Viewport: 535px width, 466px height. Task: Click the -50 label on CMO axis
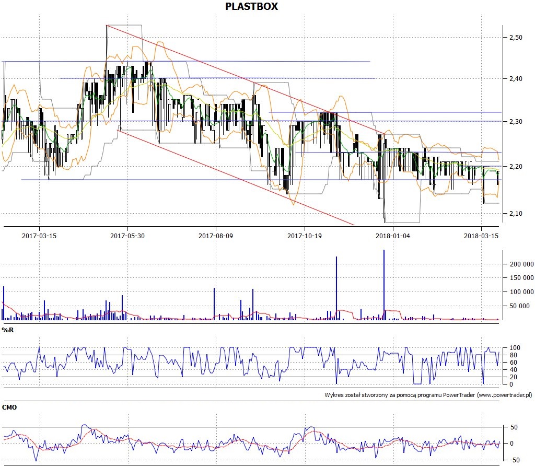point(514,460)
